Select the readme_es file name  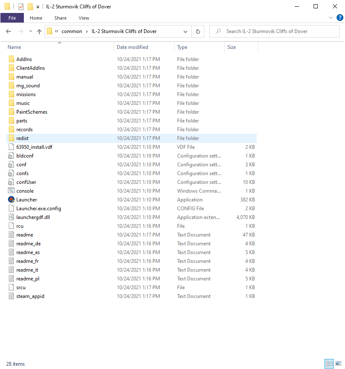28,252
